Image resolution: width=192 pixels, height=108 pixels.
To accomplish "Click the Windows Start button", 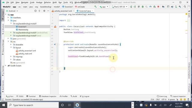I will [3, 105].
